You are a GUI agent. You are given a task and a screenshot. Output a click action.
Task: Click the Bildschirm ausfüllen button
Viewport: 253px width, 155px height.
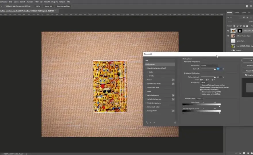(63, 6)
